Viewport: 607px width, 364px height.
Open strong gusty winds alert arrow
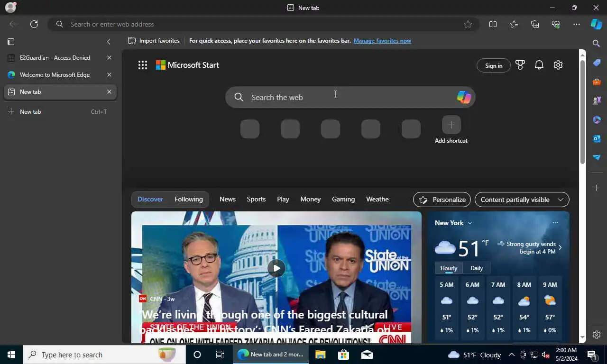click(560, 247)
